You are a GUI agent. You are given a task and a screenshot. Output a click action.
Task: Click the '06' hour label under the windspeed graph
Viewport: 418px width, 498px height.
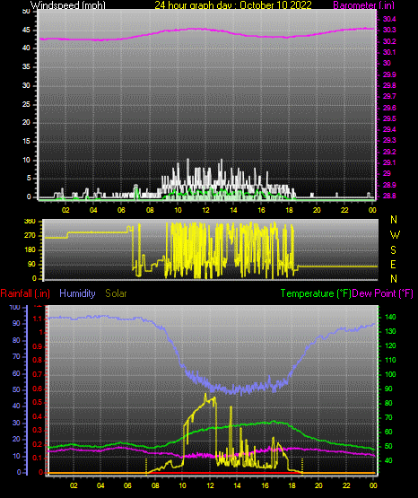point(121,210)
